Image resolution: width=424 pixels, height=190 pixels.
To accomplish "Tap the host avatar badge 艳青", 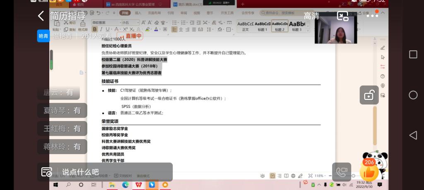I will pyautogui.click(x=43, y=36).
